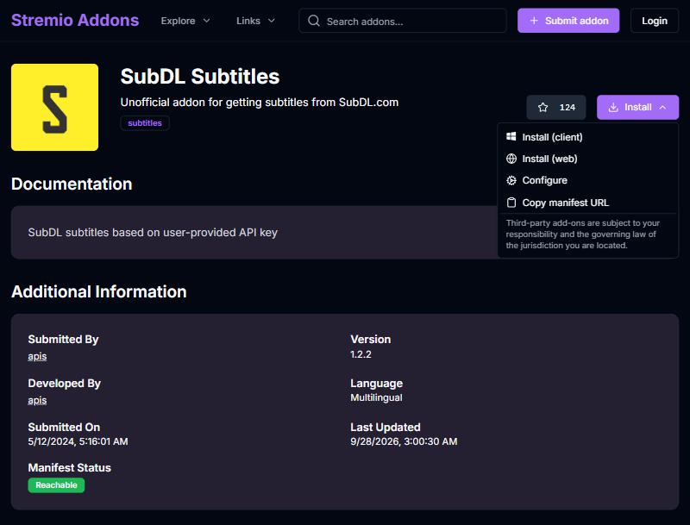Click the globe icon for Install (web)
Screen dimensions: 690x525
(x=511, y=159)
